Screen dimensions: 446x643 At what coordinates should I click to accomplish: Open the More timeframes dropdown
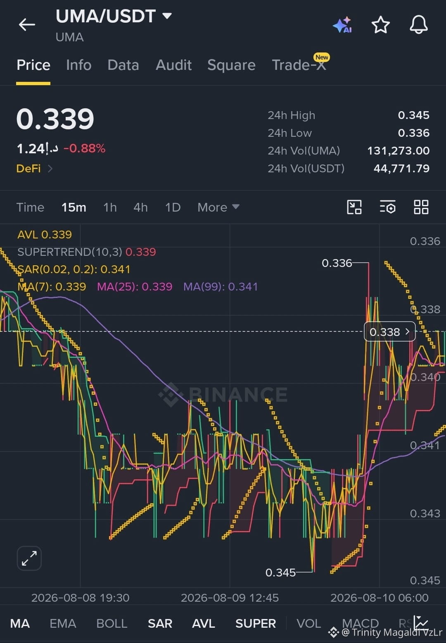point(218,207)
